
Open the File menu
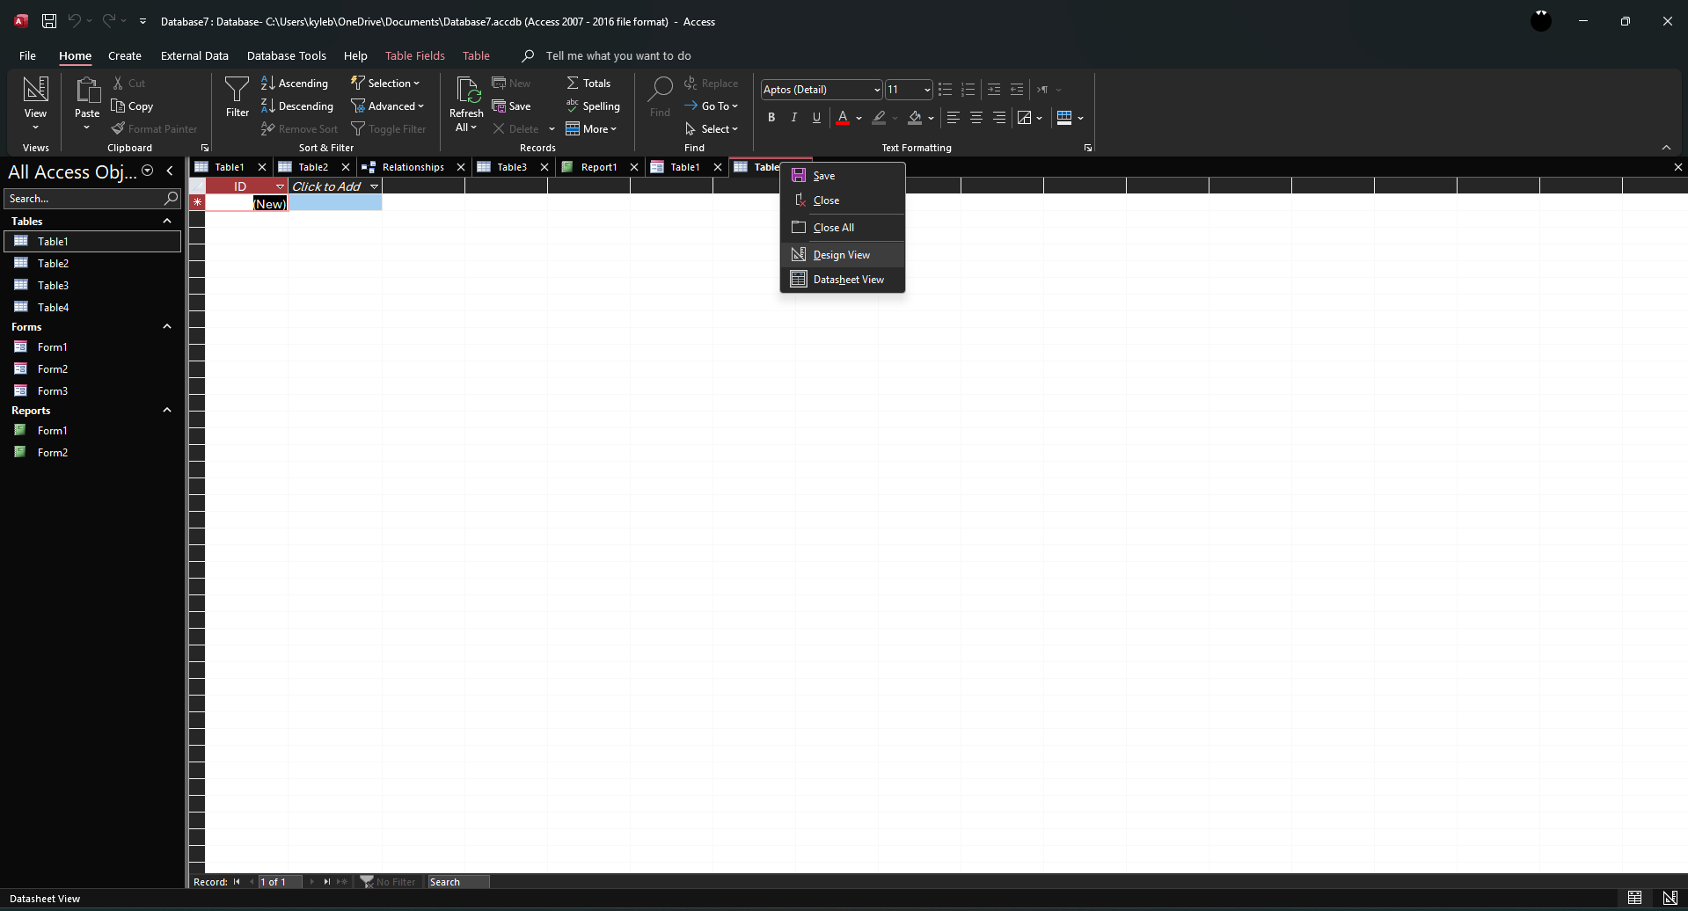[x=27, y=55]
